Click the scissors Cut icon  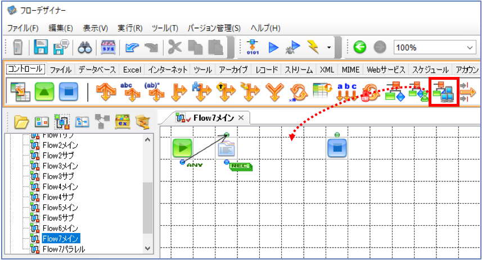point(174,47)
